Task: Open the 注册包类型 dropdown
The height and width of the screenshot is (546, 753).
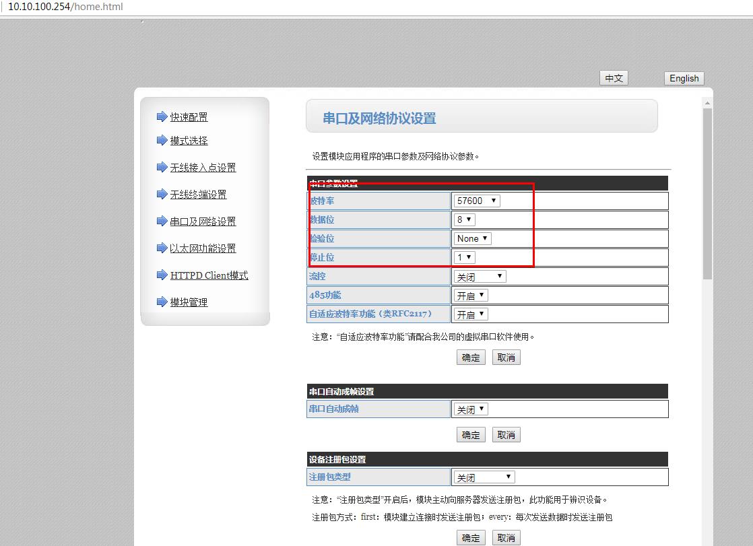Action: click(x=484, y=477)
